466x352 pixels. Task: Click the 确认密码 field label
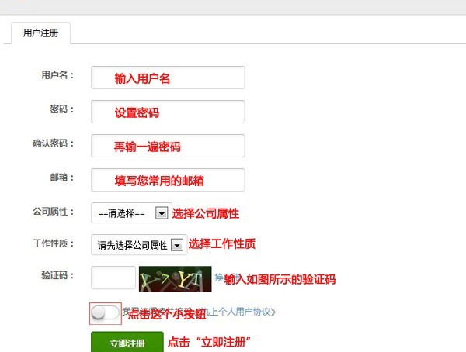pos(53,143)
